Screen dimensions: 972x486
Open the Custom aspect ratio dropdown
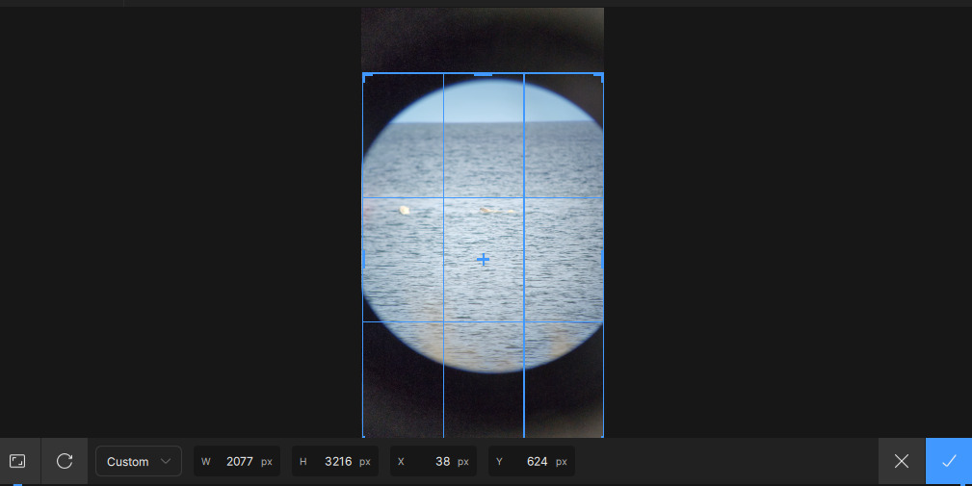[x=138, y=461]
